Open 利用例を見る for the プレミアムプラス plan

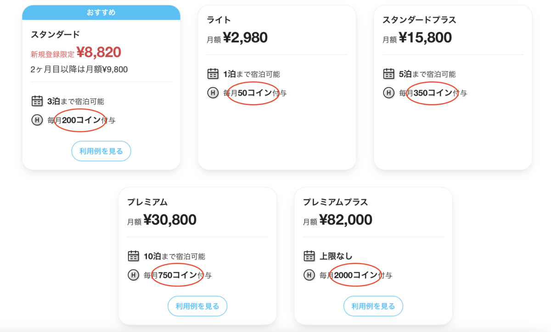(373, 306)
